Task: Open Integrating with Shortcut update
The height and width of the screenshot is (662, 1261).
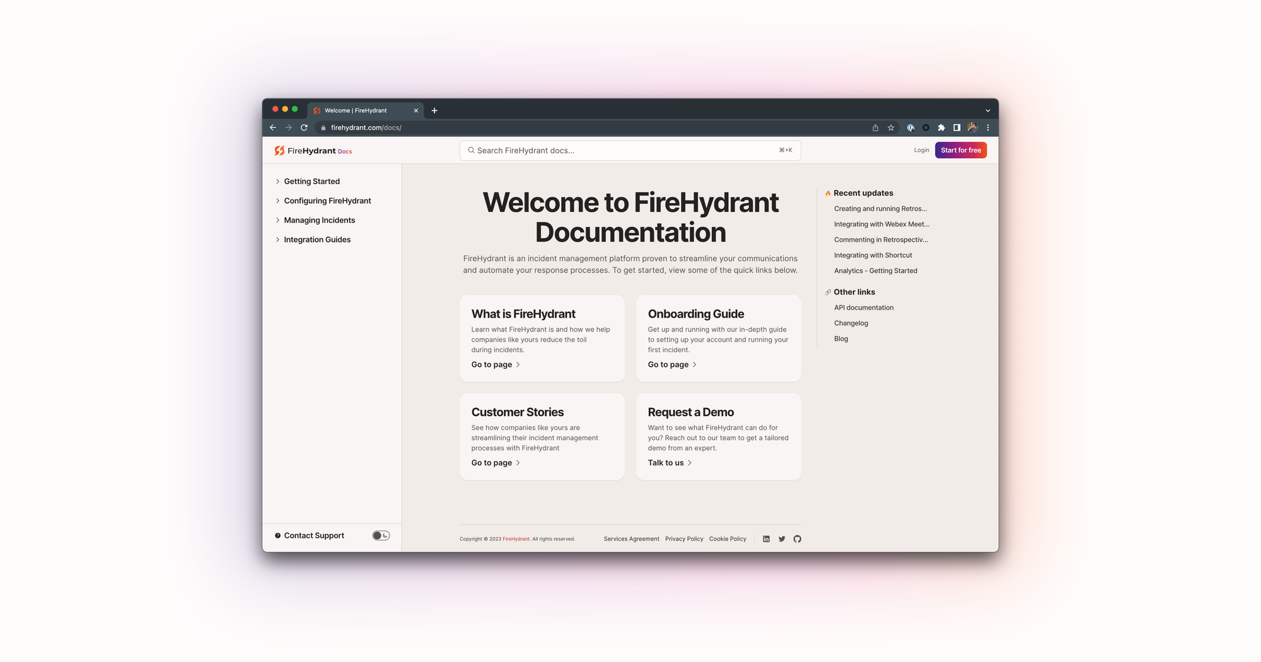Action: (x=873, y=255)
